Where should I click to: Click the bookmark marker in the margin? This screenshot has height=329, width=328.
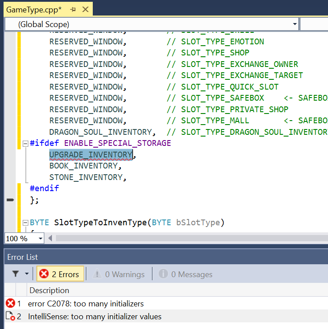pyautogui.click(x=10, y=200)
